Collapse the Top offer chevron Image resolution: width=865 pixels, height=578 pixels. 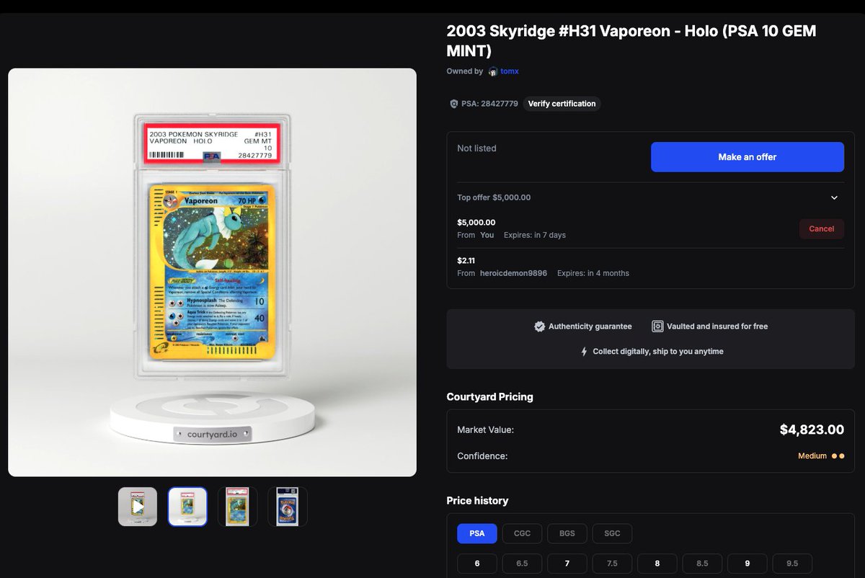[834, 197]
